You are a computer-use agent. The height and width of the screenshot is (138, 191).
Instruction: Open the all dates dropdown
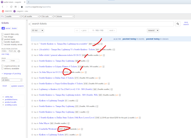[x=12, y=80]
